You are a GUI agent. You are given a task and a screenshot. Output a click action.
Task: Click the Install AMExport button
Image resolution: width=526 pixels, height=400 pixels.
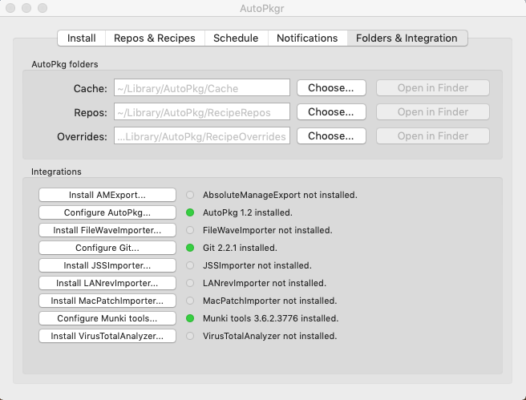click(107, 195)
